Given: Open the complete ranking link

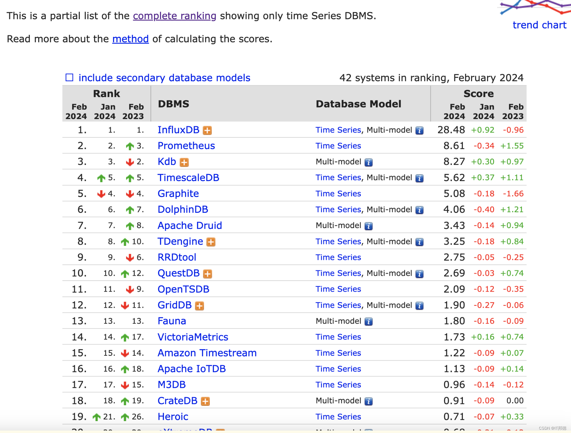Looking at the screenshot, I should (x=175, y=16).
